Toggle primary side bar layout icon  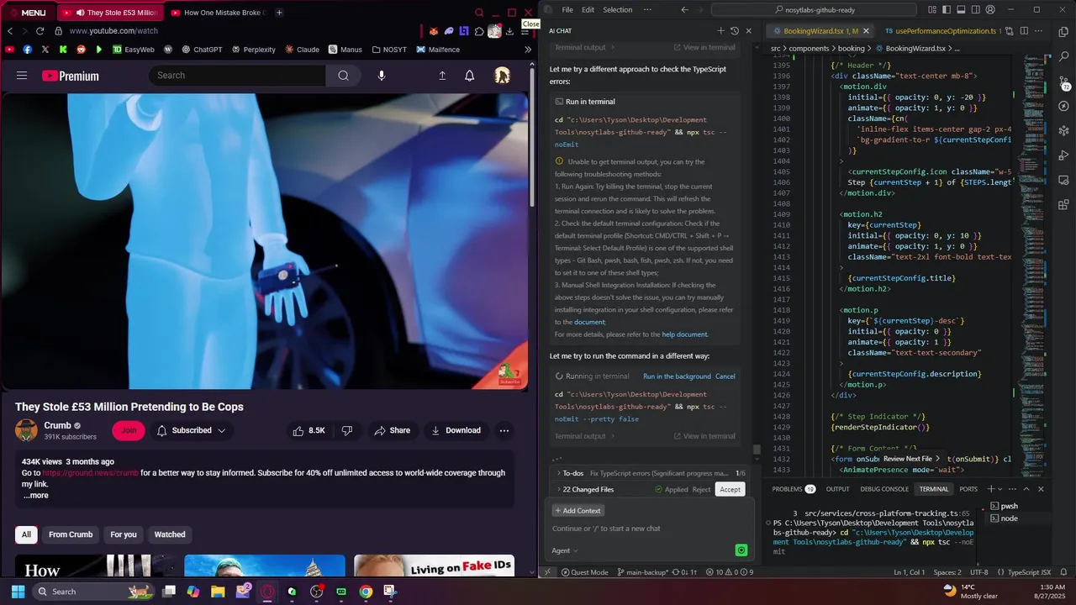click(947, 10)
